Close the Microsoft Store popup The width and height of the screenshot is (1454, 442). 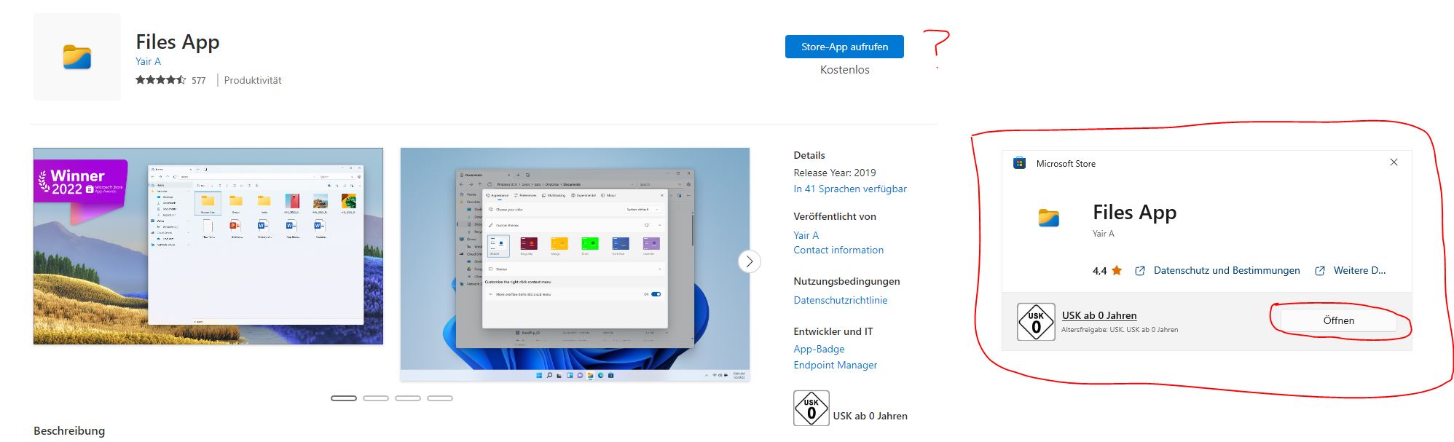point(1394,162)
